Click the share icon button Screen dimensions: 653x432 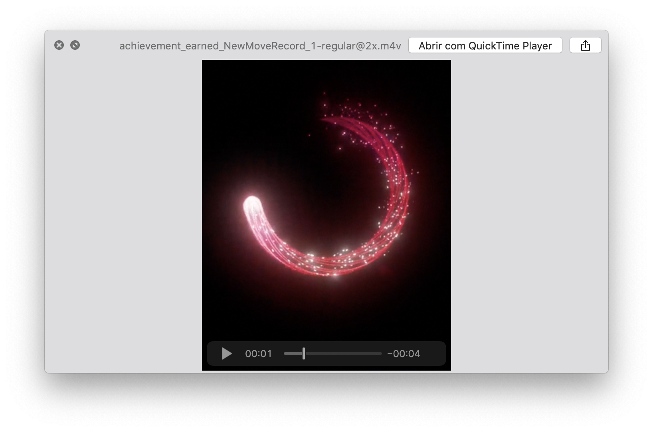coord(585,45)
